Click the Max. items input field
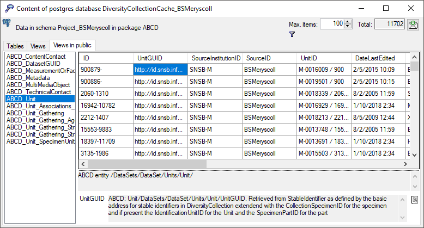Image resolution: width=424 pixels, height=228 pixels. pos(332,24)
